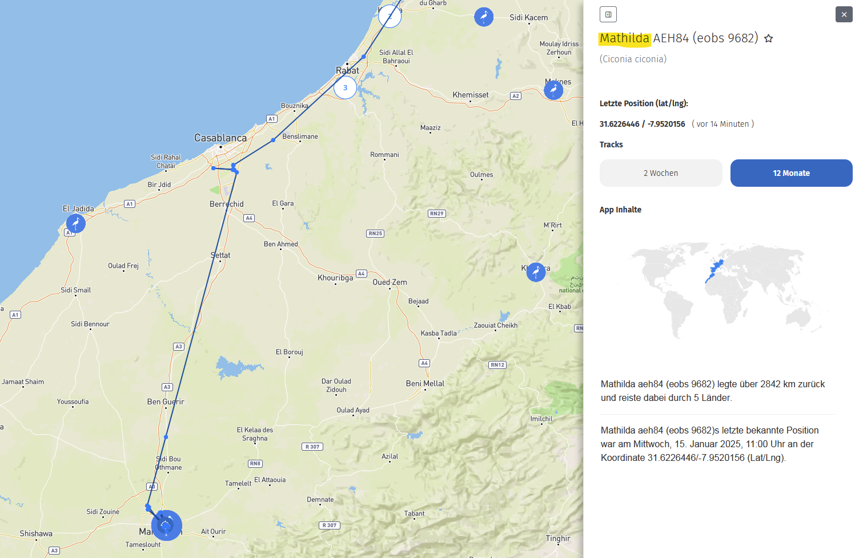Click the Casablanca city label on map

pyautogui.click(x=220, y=138)
